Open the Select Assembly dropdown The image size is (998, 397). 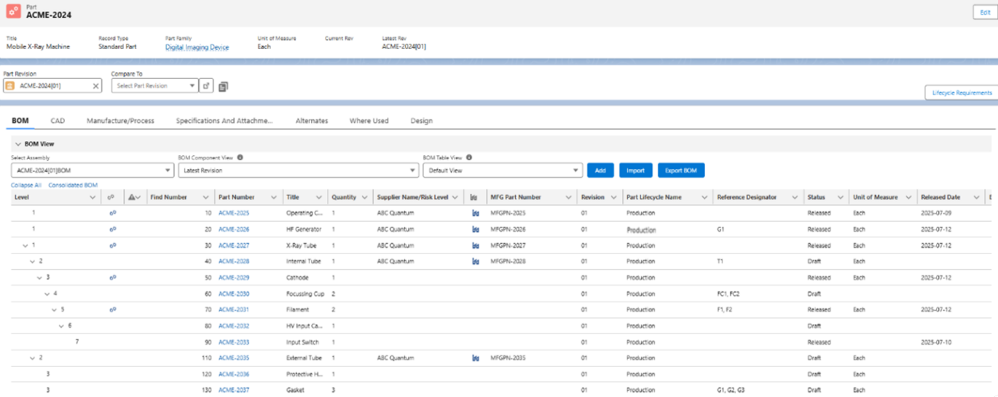click(x=92, y=170)
